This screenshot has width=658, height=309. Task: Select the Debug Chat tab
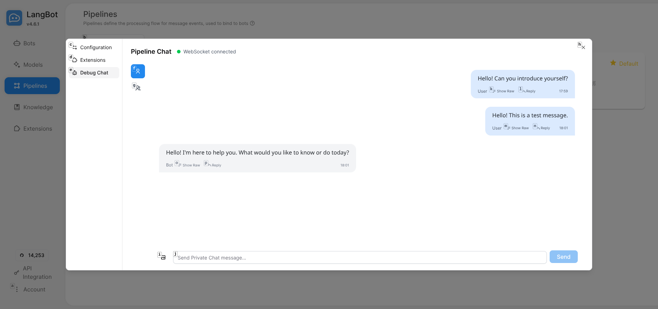(94, 73)
